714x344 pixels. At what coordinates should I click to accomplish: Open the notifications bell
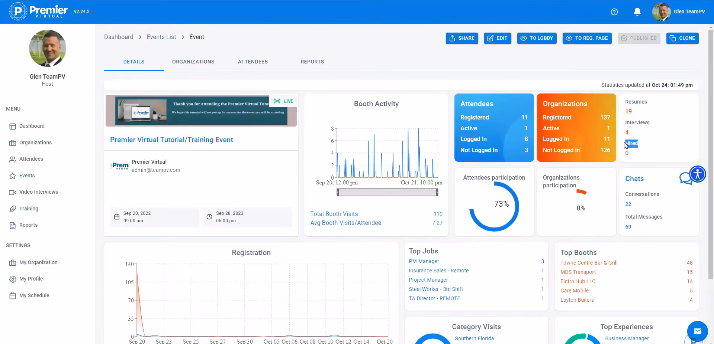(x=637, y=12)
